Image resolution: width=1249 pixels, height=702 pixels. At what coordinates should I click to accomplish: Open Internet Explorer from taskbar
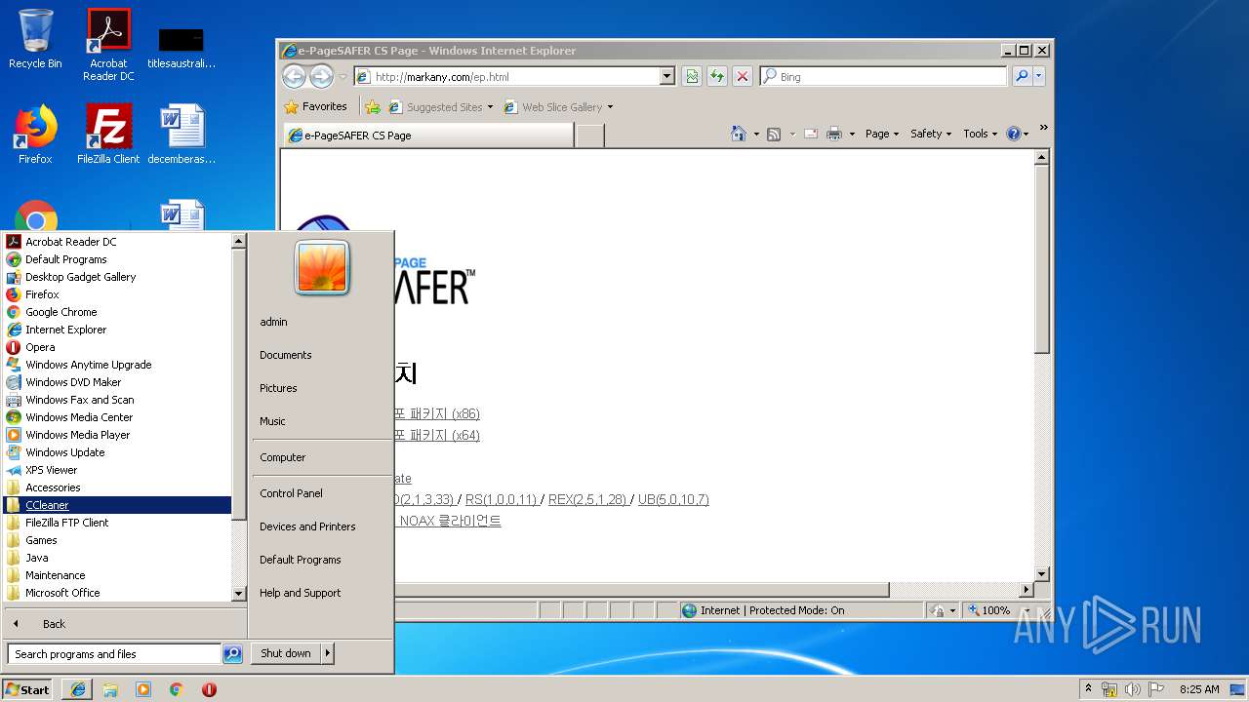(78, 689)
